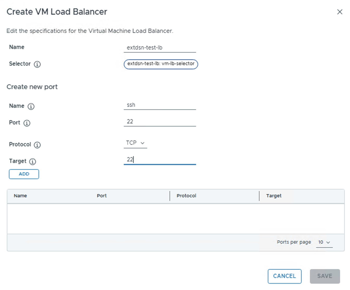The image size is (350, 290).
Task: Click the Protocol column header
Action: point(186,196)
